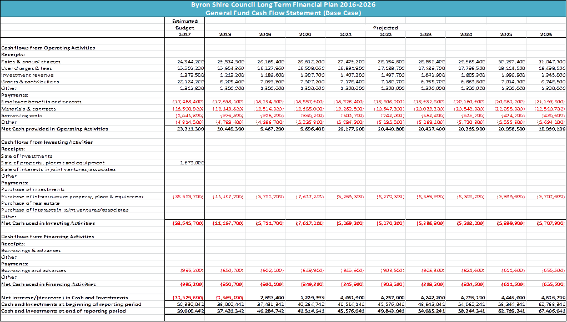Select 'Cash and Investments at beginning of reporting period'
This screenshot has width=567, height=322.
tap(72, 304)
